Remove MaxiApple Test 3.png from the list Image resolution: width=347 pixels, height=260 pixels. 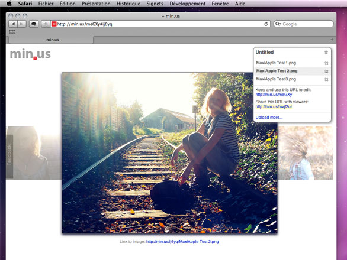[x=326, y=79]
